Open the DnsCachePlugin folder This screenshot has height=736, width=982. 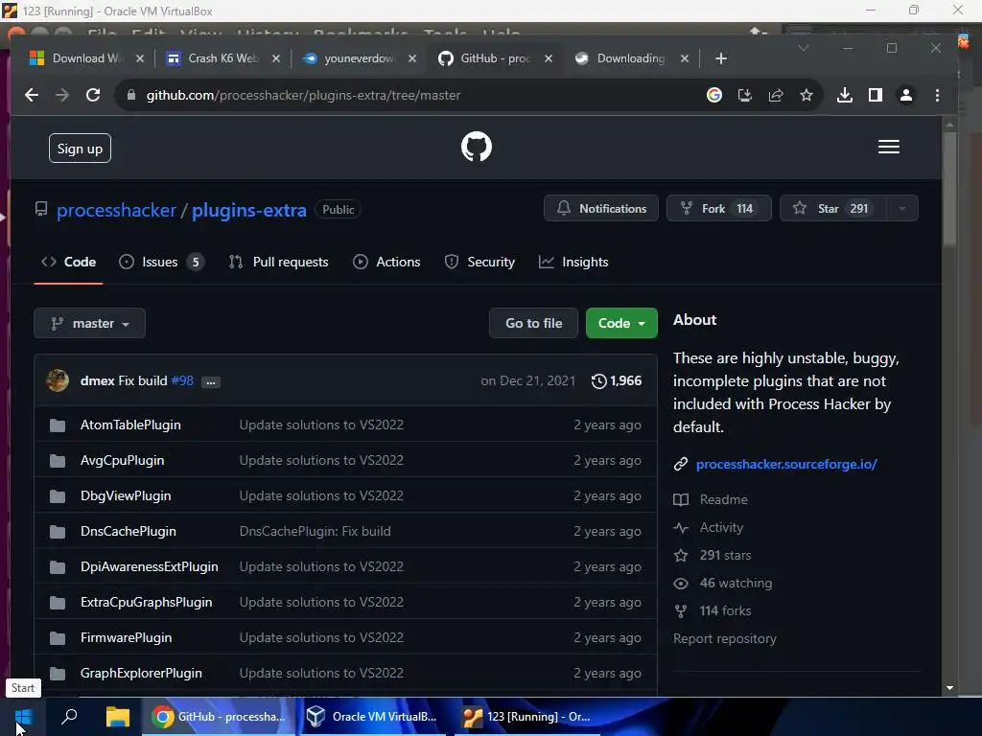click(x=129, y=531)
